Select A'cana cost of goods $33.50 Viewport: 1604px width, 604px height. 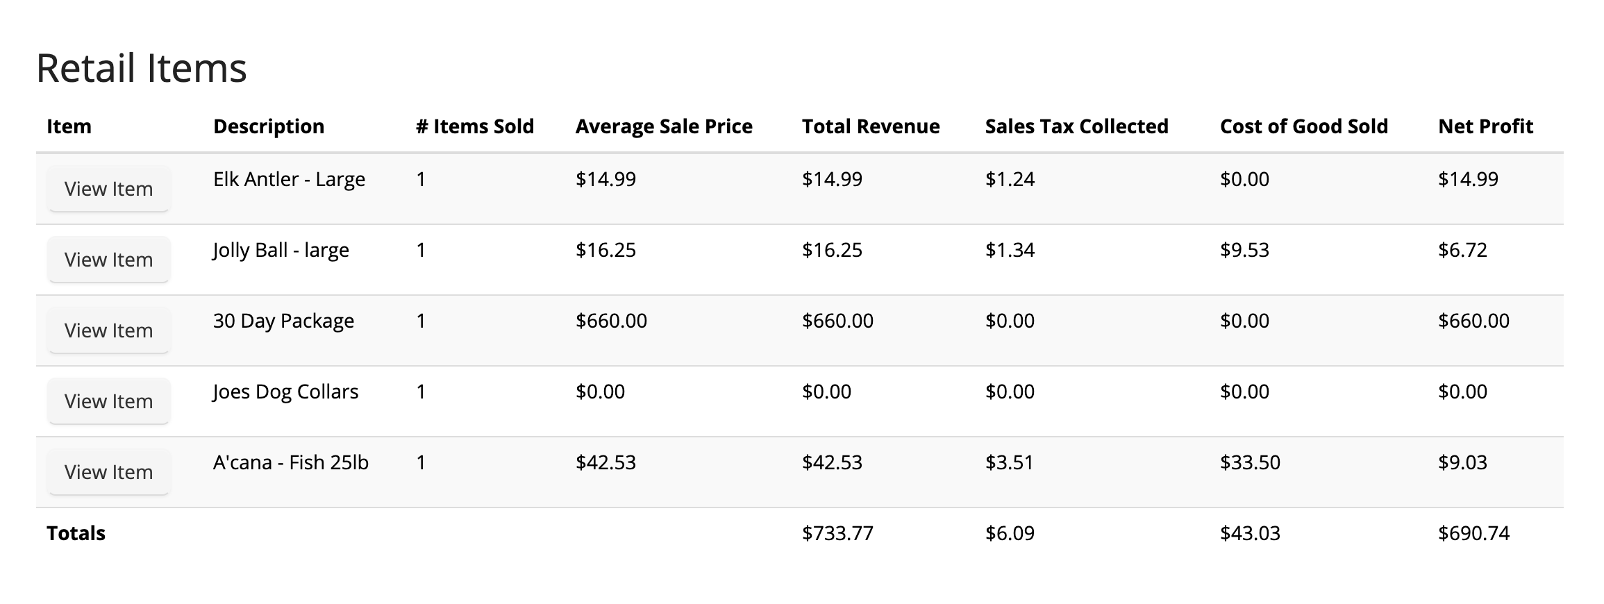(x=1250, y=463)
